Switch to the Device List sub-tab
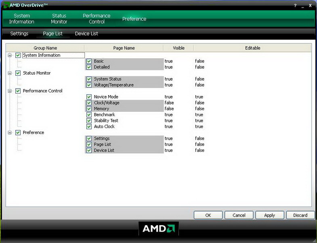This screenshot has height=243, width=317. 86,34
